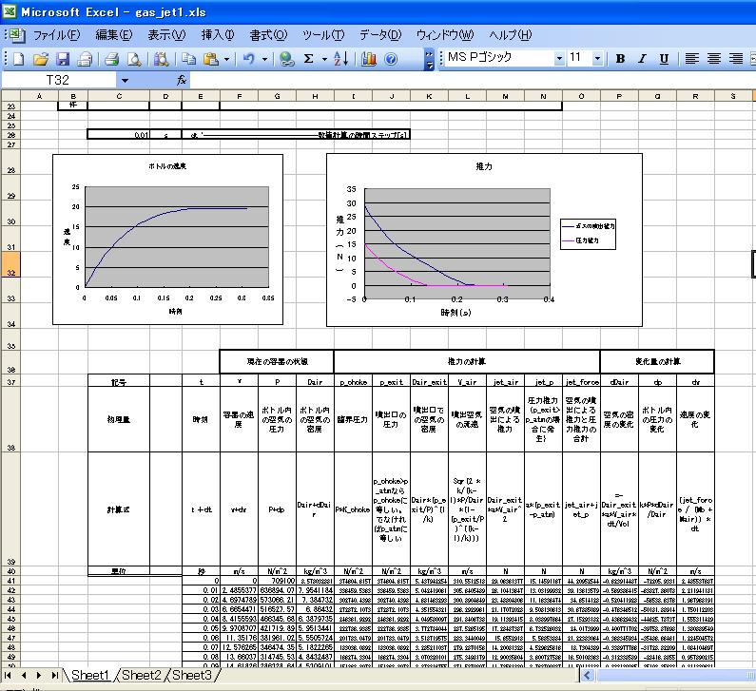756x691 pixels.
Task: Click the cell with value 0.01 in row 26
Action: pyautogui.click(x=119, y=135)
